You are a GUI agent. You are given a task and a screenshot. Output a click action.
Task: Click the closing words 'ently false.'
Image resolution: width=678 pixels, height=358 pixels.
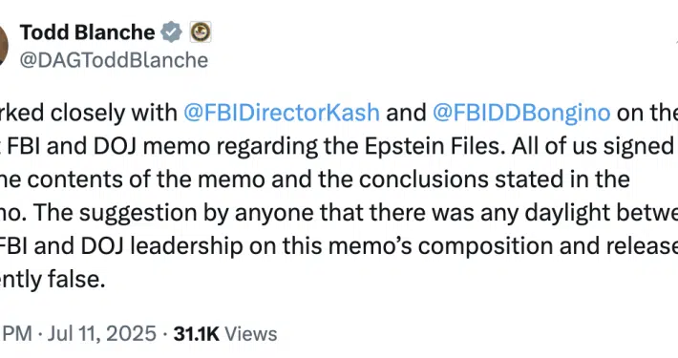53,280
